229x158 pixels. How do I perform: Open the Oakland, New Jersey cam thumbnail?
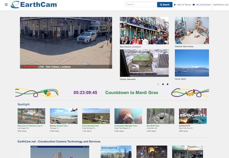[191, 31]
